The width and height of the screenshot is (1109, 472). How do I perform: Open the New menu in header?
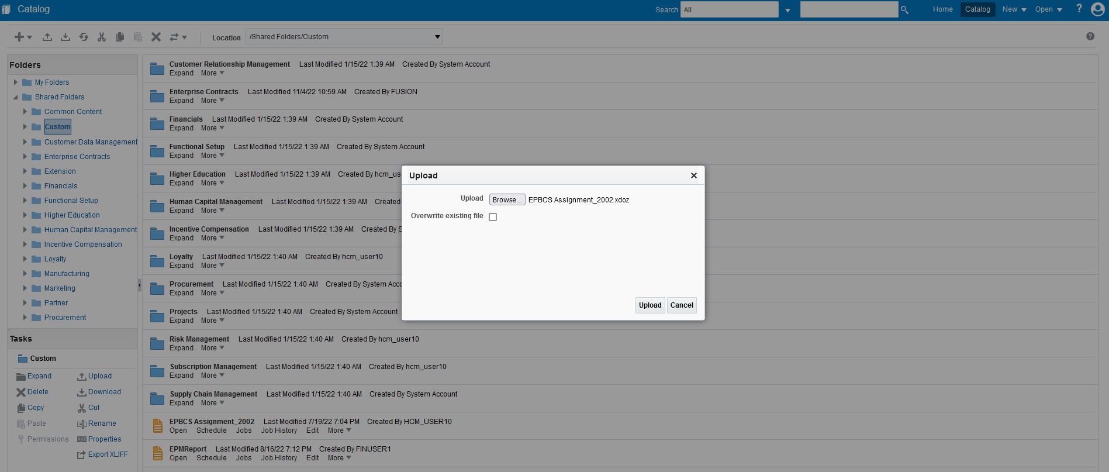tap(1014, 9)
